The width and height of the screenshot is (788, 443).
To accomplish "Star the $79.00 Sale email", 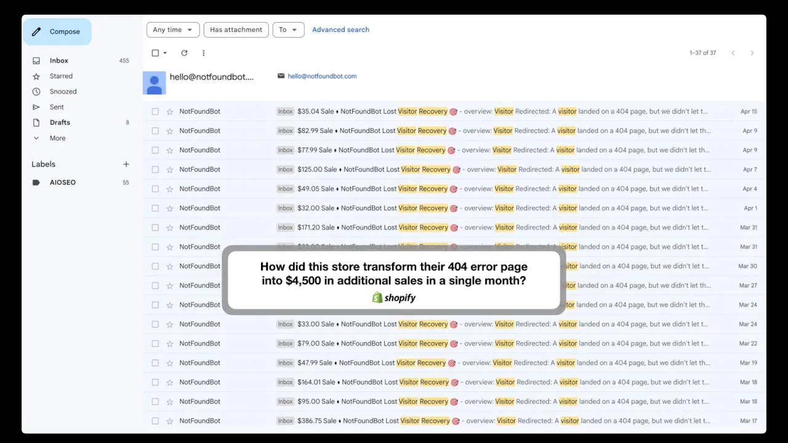I will [x=170, y=343].
